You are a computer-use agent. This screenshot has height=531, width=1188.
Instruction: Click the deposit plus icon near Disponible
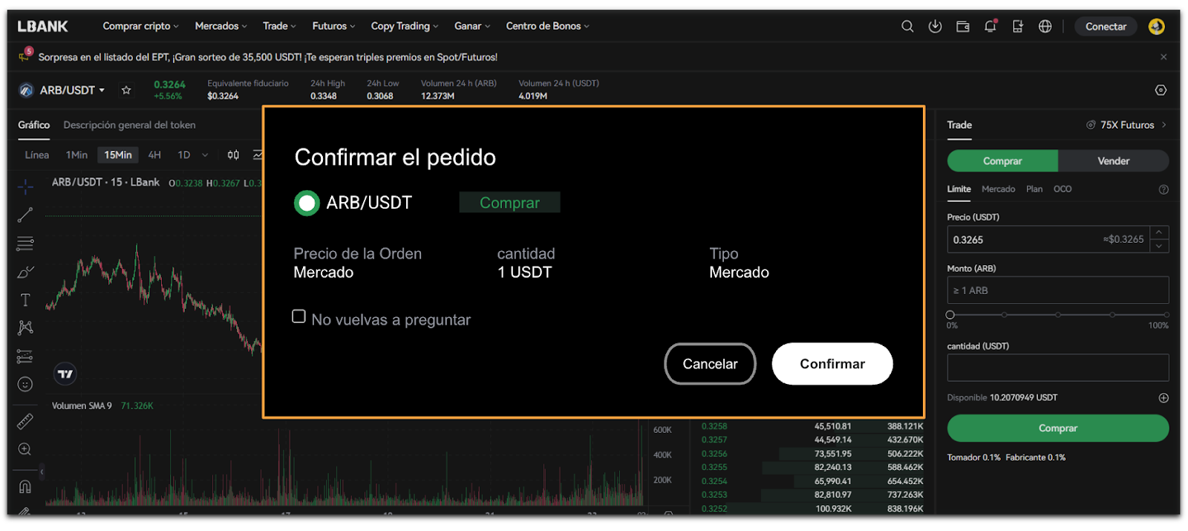(1163, 398)
